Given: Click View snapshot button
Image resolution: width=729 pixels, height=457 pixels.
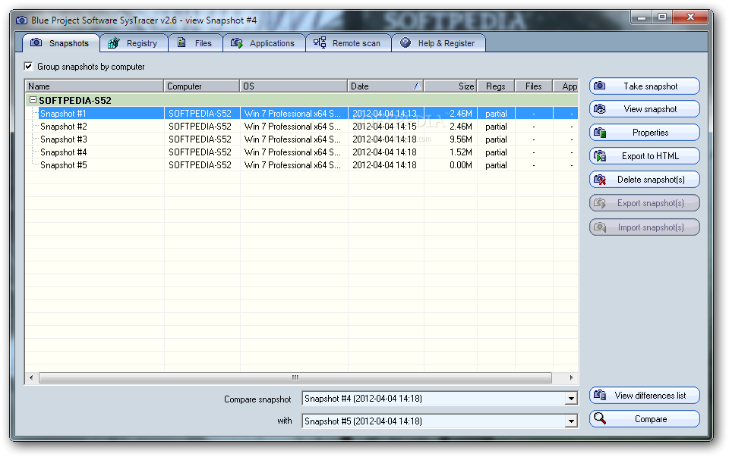Looking at the screenshot, I should click(x=645, y=109).
